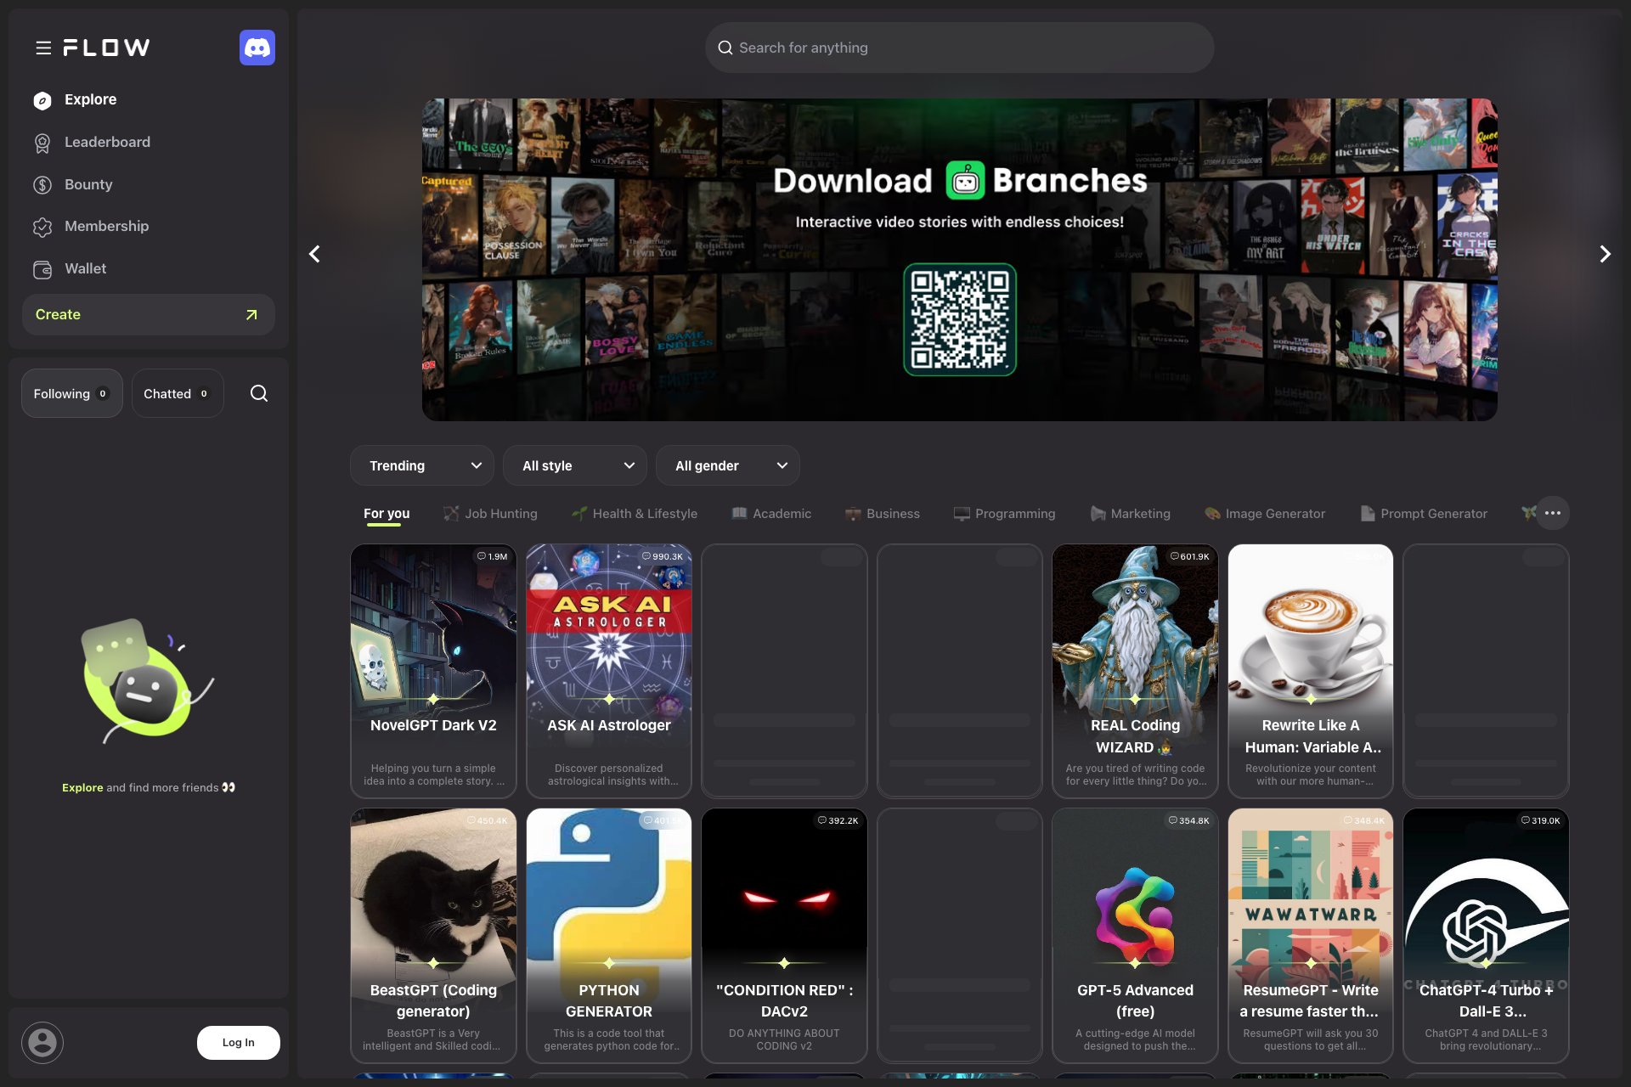Click the Search for anything field

pos(959,48)
